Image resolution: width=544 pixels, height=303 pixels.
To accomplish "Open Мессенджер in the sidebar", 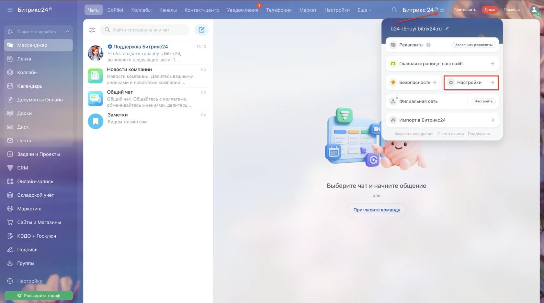I will [x=38, y=45].
